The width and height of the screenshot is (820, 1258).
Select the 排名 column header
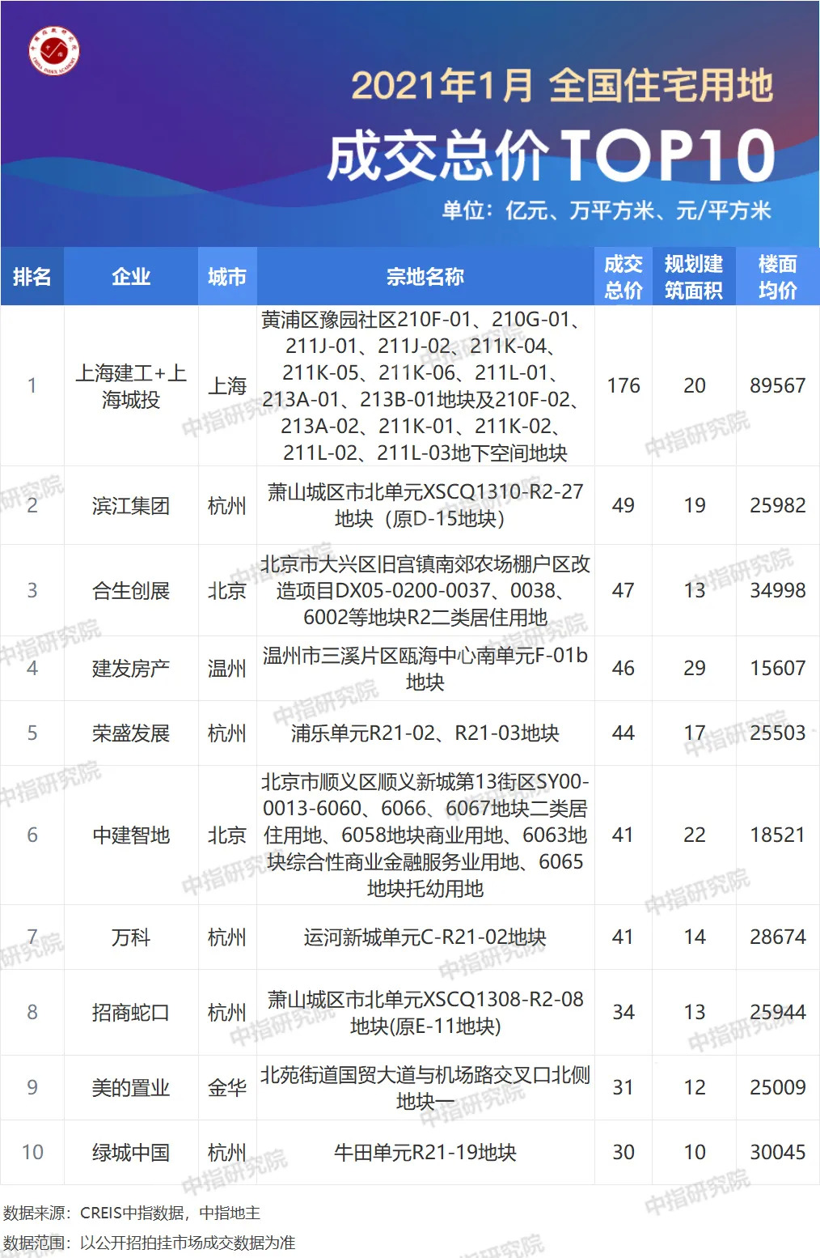(x=32, y=277)
